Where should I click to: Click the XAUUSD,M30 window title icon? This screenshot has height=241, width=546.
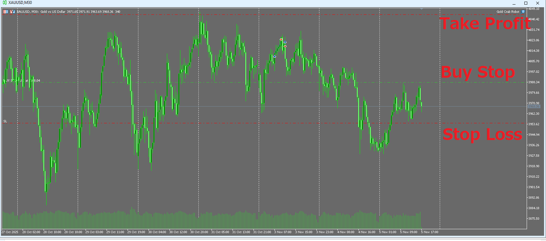[x=5, y=3]
